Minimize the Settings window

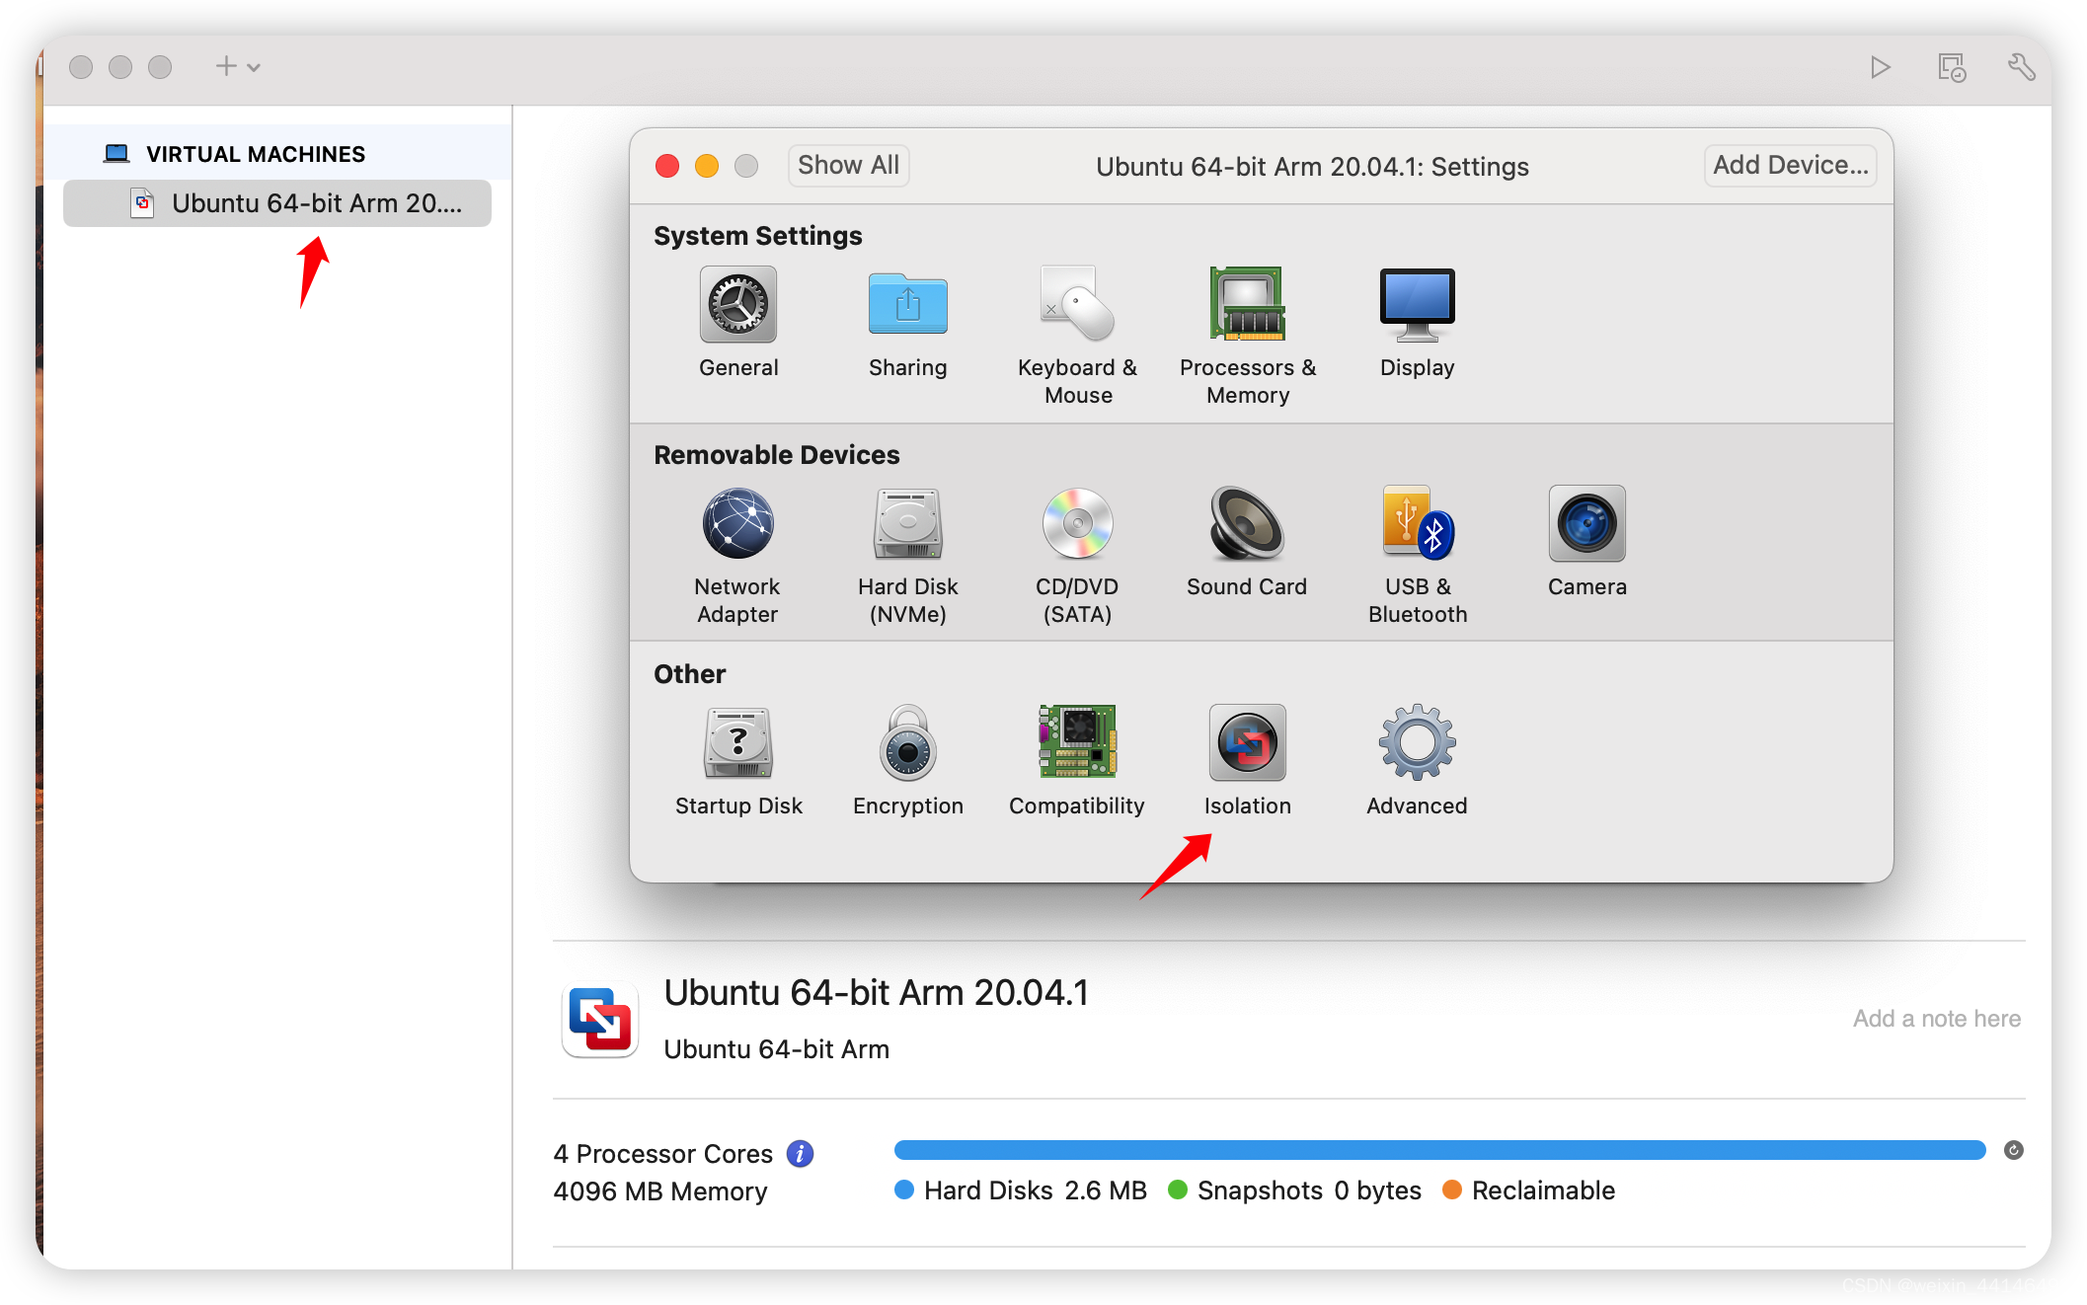[x=707, y=166]
